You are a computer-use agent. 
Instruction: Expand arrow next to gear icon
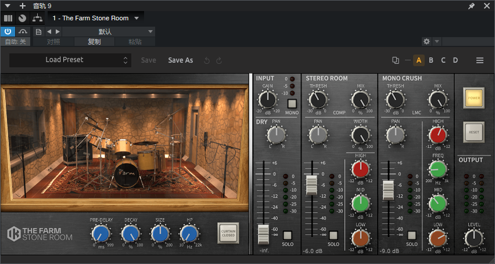point(436,41)
